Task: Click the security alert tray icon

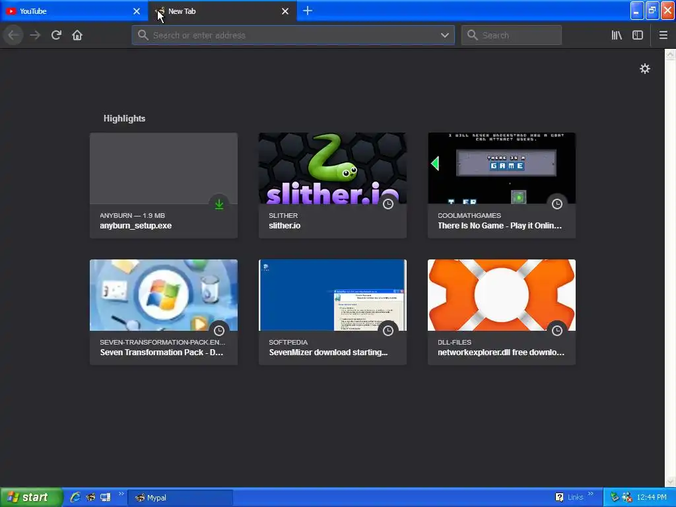Action: [x=627, y=497]
